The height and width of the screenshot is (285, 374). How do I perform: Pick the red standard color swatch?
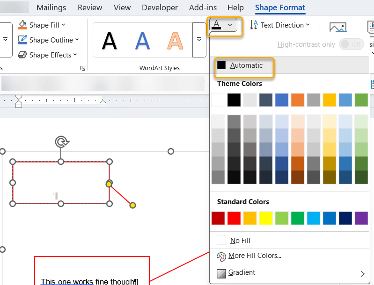[x=234, y=218]
